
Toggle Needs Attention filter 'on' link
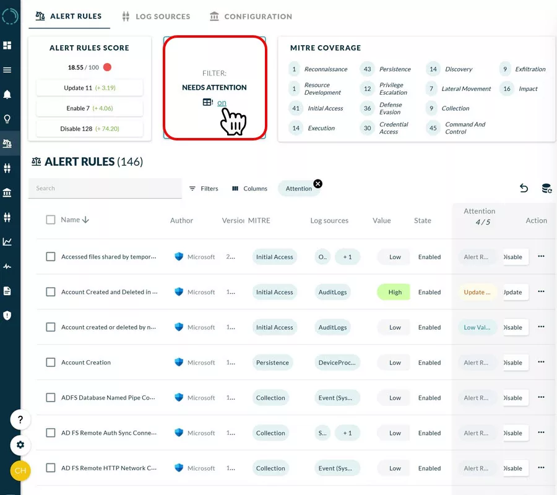(x=222, y=103)
